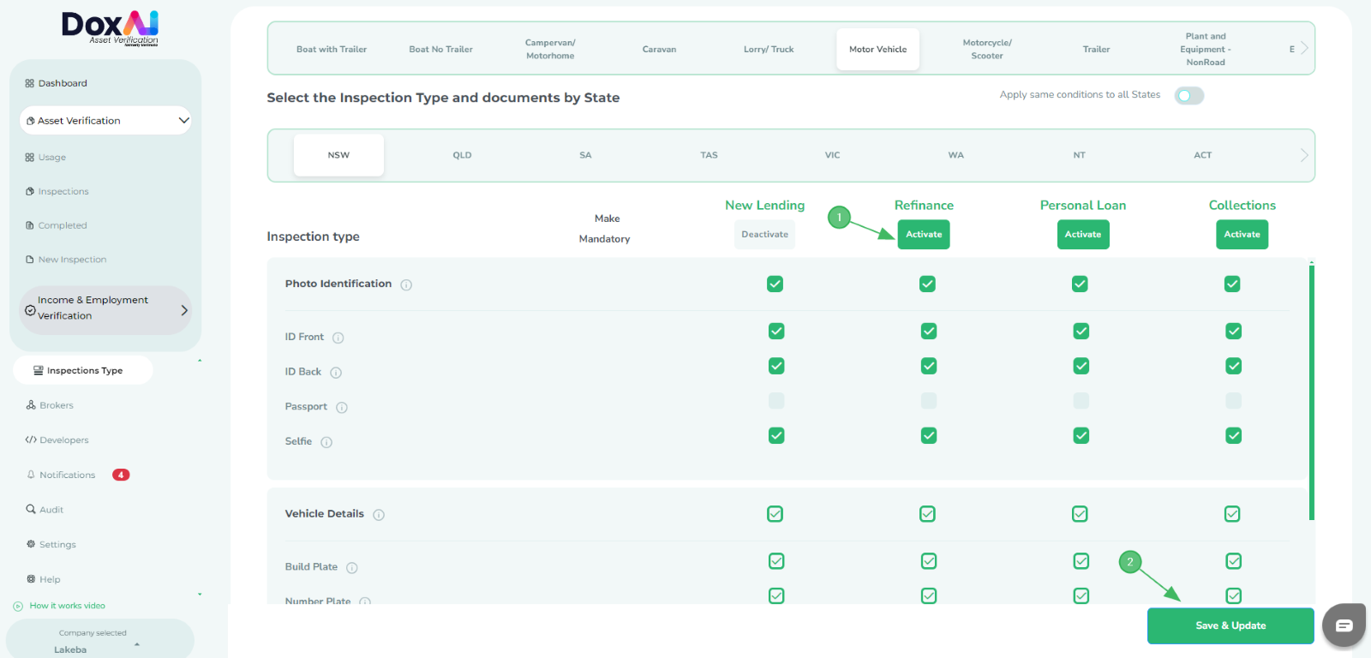Uncheck Selfie under Collections column
The width and height of the screenshot is (1371, 658).
pos(1233,435)
